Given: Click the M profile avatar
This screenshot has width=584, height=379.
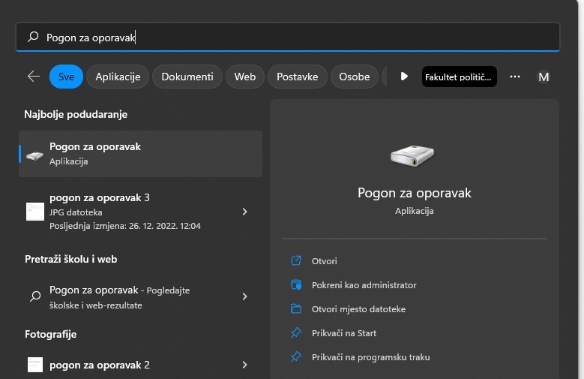Looking at the screenshot, I should [544, 77].
